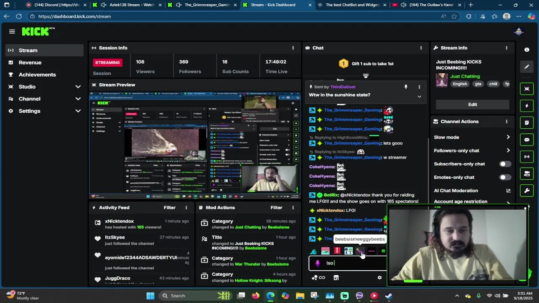Click the points infinity icon below chat
Viewport: 539px width, 303px height.
tap(318, 278)
